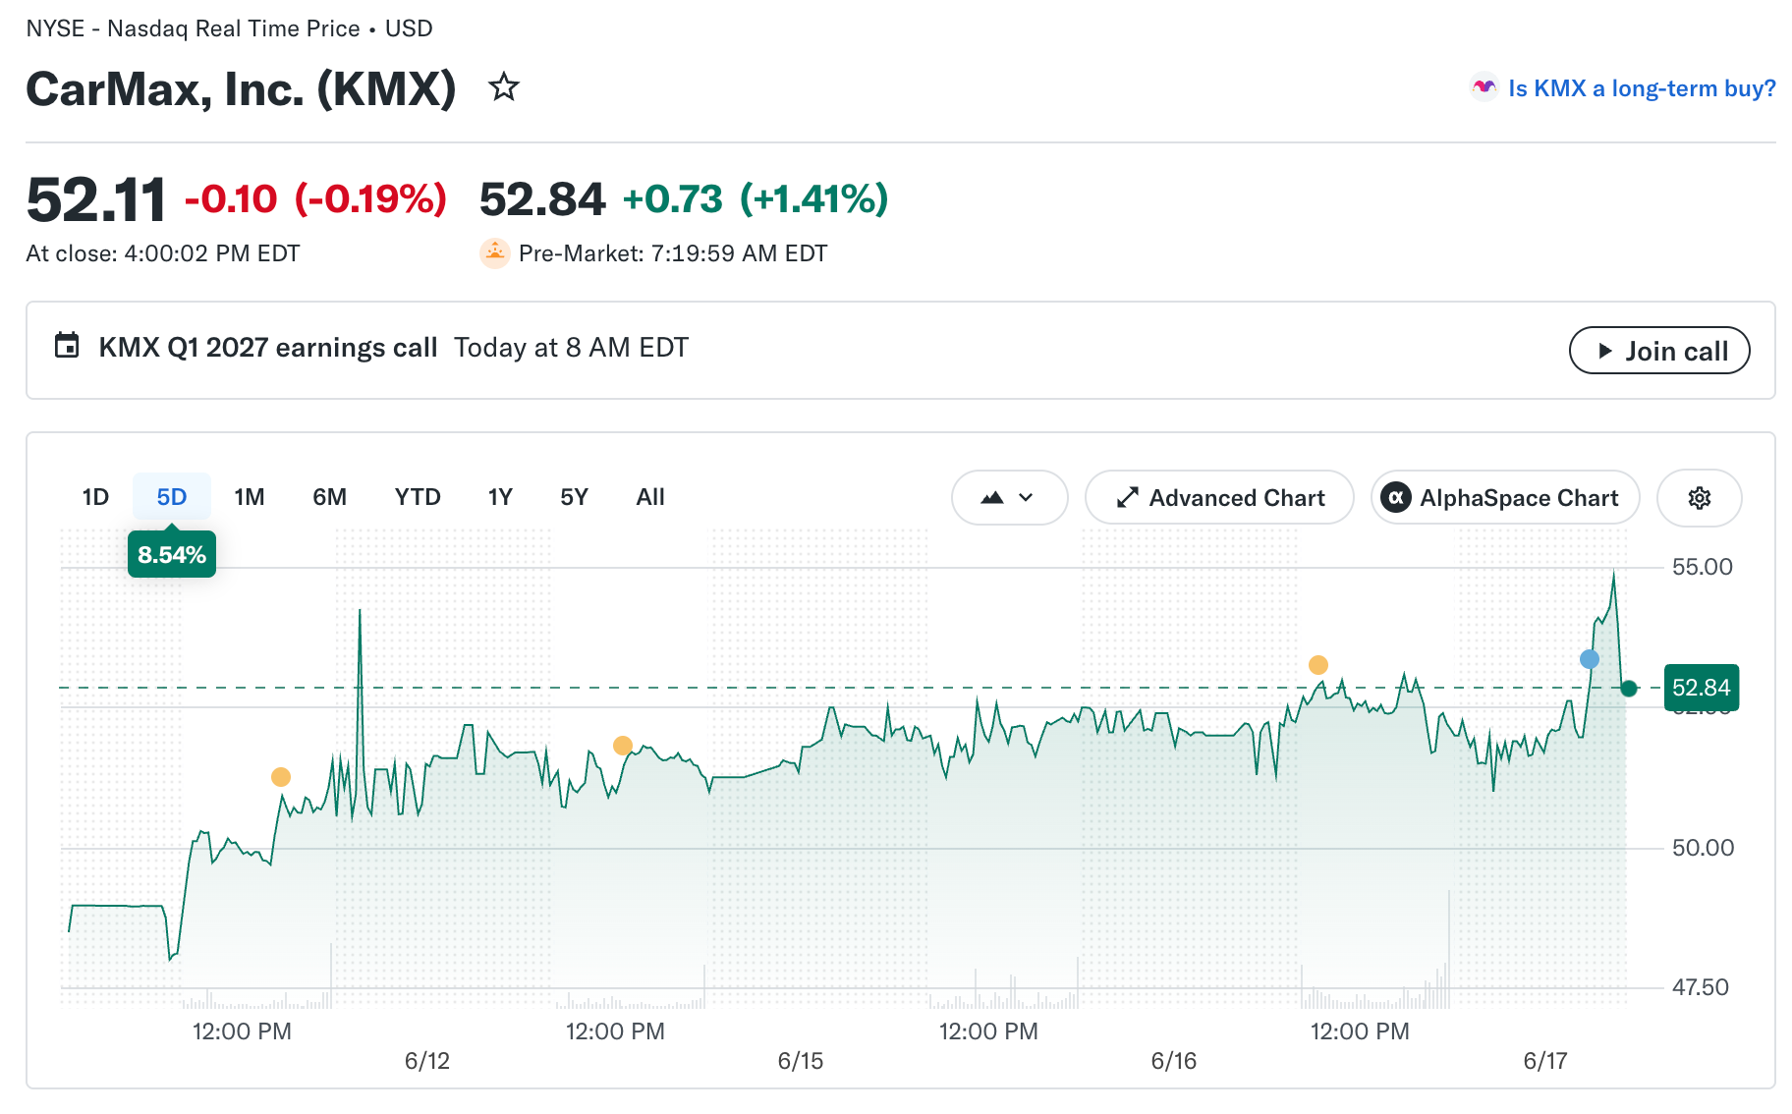Select the All time range
1792x1114 pixels.
point(650,497)
